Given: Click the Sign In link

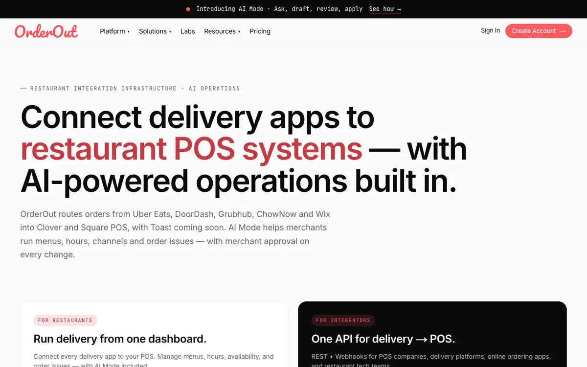Looking at the screenshot, I should (x=490, y=30).
